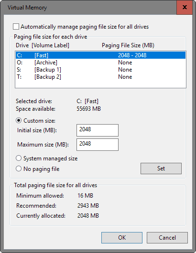Select the No paging file option
Viewport: 196px width, 253px height.
click(19, 169)
